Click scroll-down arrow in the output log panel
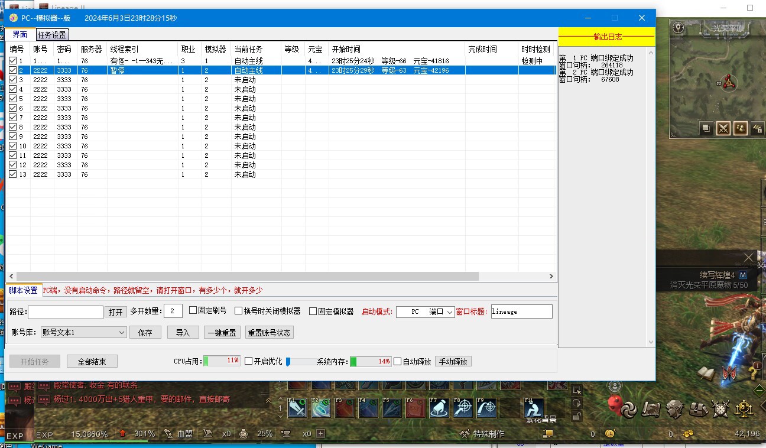 click(651, 342)
